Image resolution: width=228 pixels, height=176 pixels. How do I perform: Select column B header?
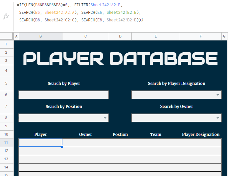click(40, 36)
